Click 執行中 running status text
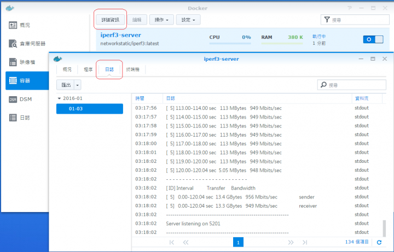394x252 pixels. point(319,37)
